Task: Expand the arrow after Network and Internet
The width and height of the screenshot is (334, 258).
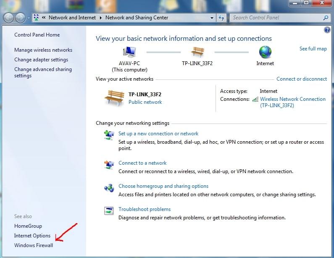Action: click(101, 18)
